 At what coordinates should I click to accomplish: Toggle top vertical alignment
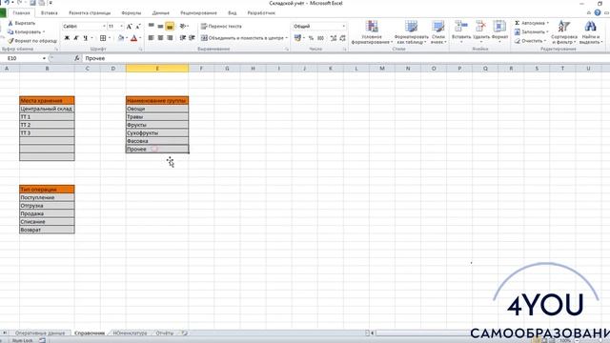151,26
